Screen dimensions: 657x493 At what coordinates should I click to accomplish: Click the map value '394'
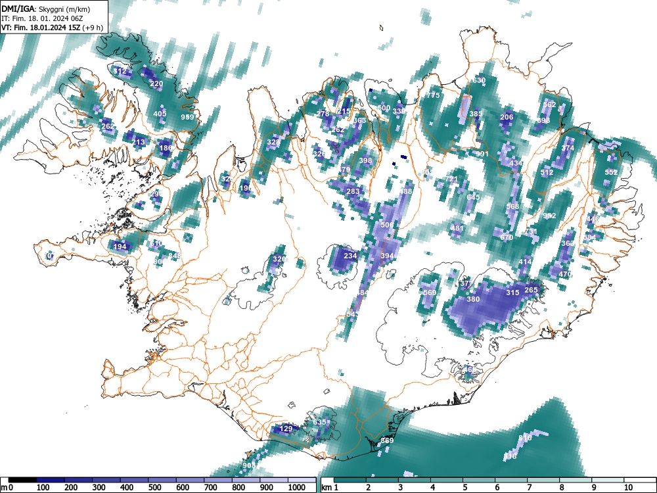pos(387,256)
